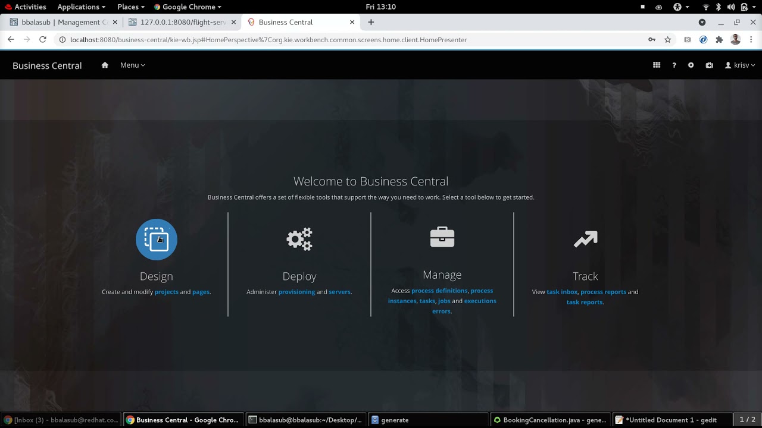The width and height of the screenshot is (762, 428).
Task: Open the accessibility menu in top bar
Action: click(680, 7)
